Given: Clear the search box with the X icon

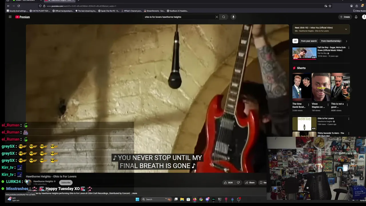Looking at the screenshot, I should (x=217, y=17).
